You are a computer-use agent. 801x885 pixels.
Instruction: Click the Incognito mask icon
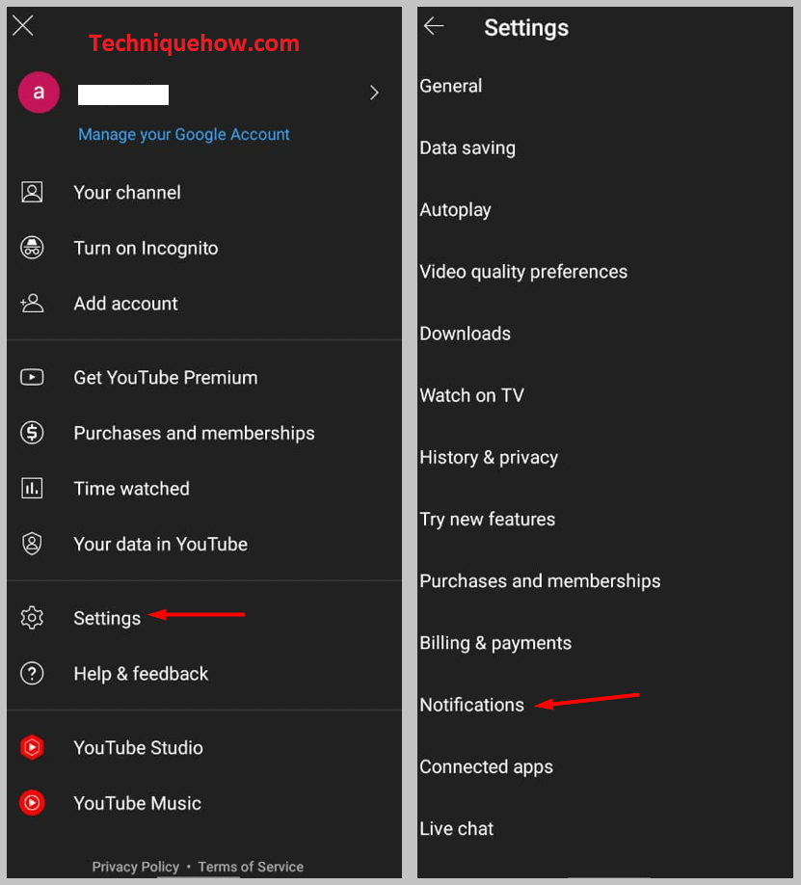(x=32, y=248)
